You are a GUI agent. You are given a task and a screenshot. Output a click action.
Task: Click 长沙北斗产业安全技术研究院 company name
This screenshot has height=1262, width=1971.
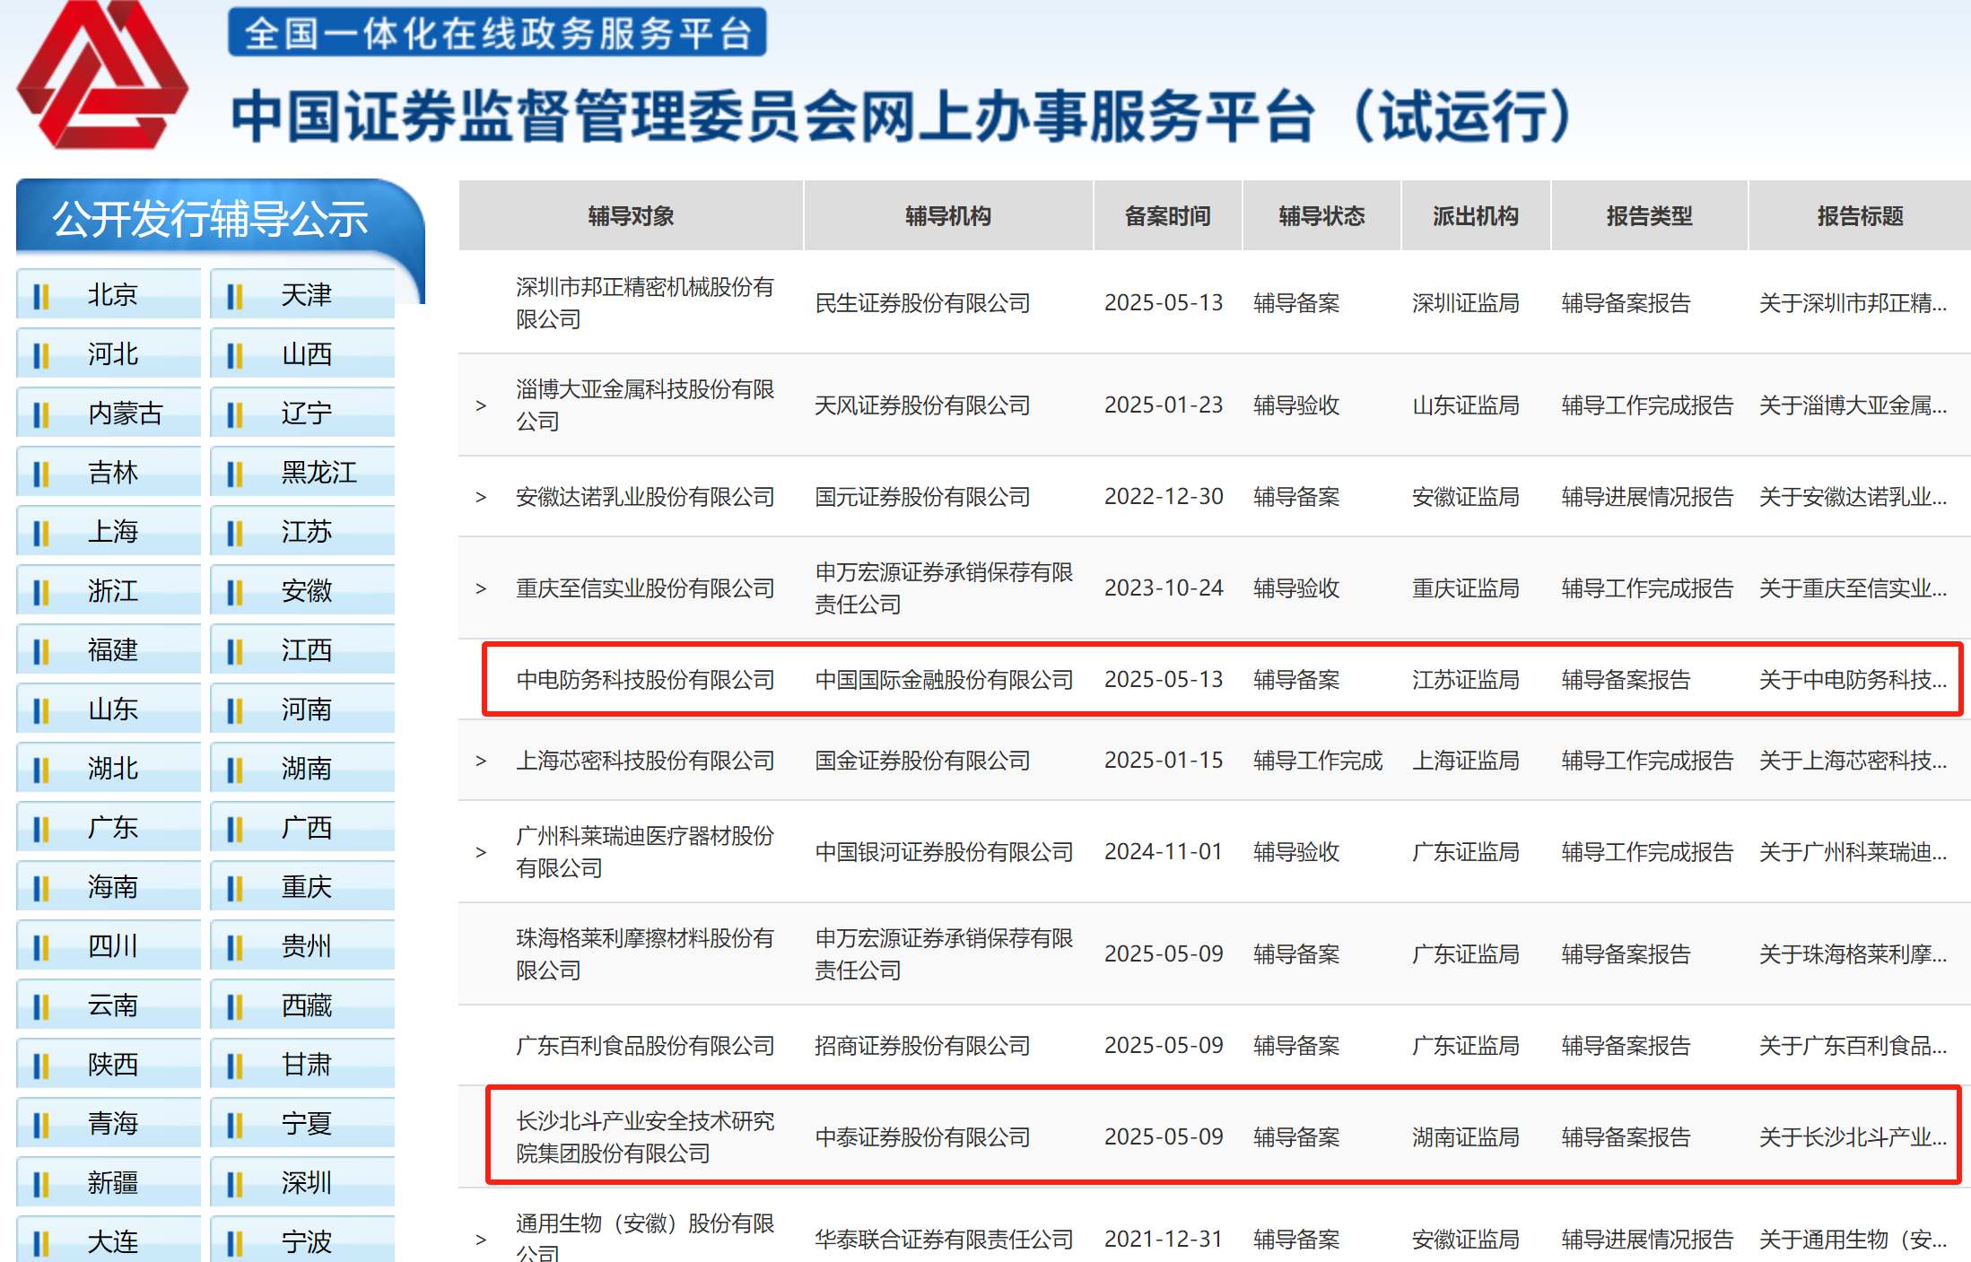pyautogui.click(x=645, y=1137)
